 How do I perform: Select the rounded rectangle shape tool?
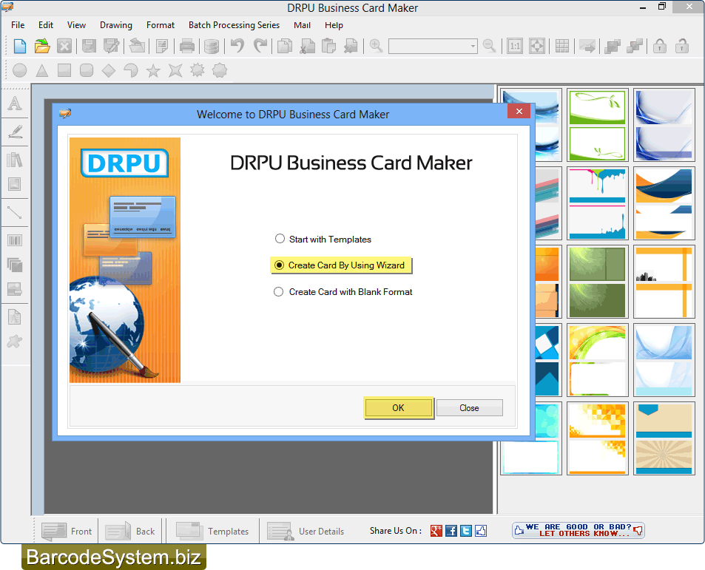(87, 70)
